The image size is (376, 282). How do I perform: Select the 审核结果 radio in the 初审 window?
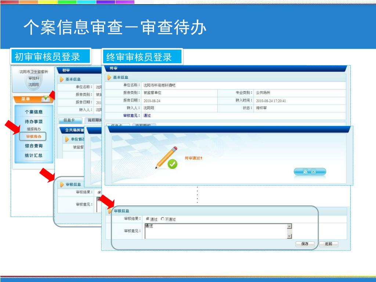click(x=99, y=192)
